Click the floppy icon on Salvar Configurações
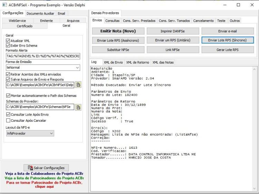The image size is (259, 194). (30, 168)
